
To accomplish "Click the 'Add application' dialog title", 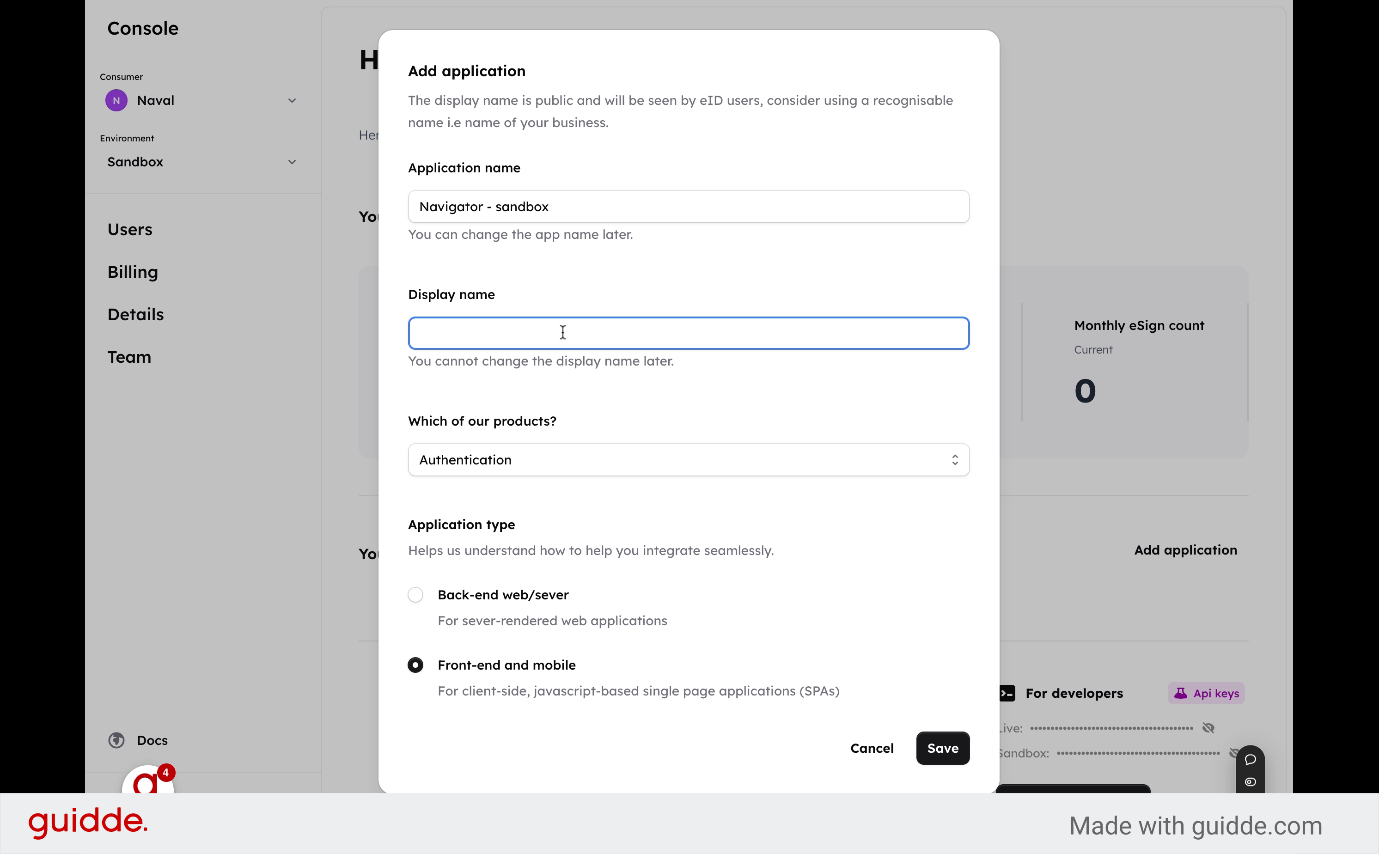I will (466, 71).
